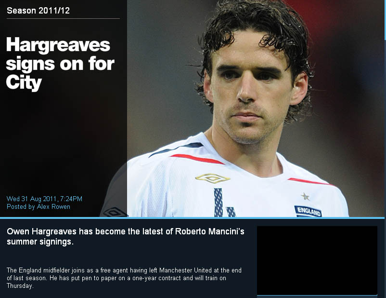Open author link 'Posted by Alex Rowen'

point(39,207)
